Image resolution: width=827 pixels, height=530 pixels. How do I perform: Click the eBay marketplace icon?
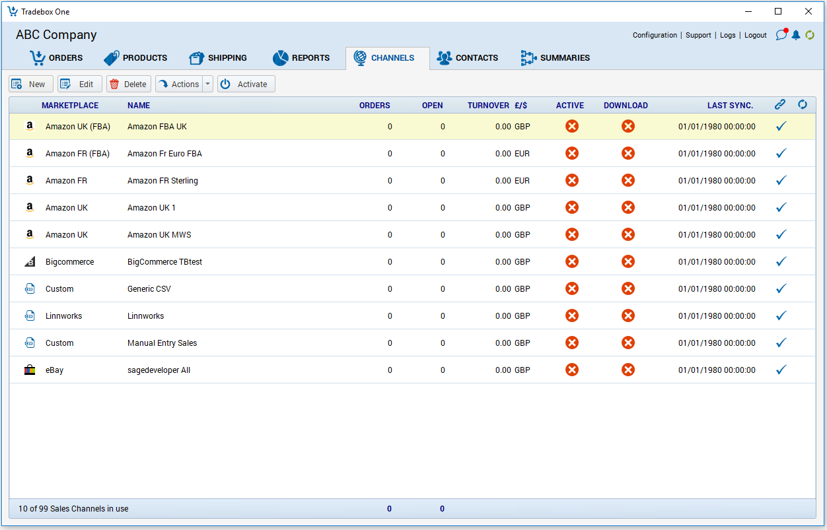point(29,370)
